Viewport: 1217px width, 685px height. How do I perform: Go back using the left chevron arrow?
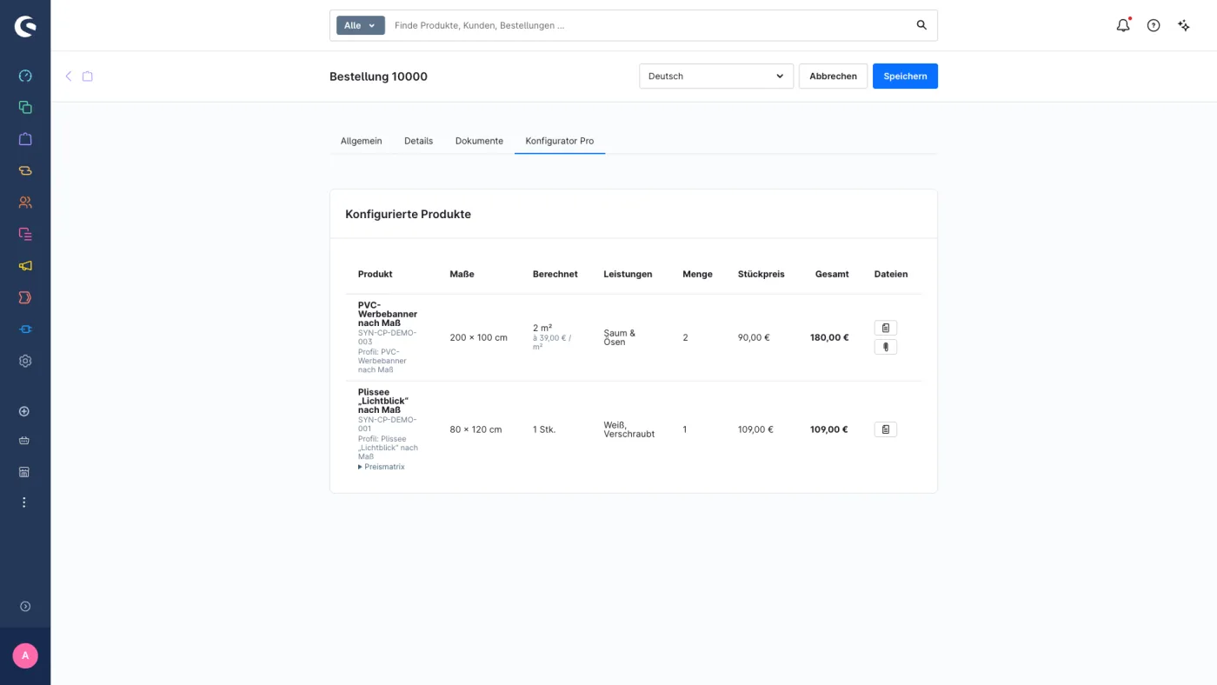69,76
